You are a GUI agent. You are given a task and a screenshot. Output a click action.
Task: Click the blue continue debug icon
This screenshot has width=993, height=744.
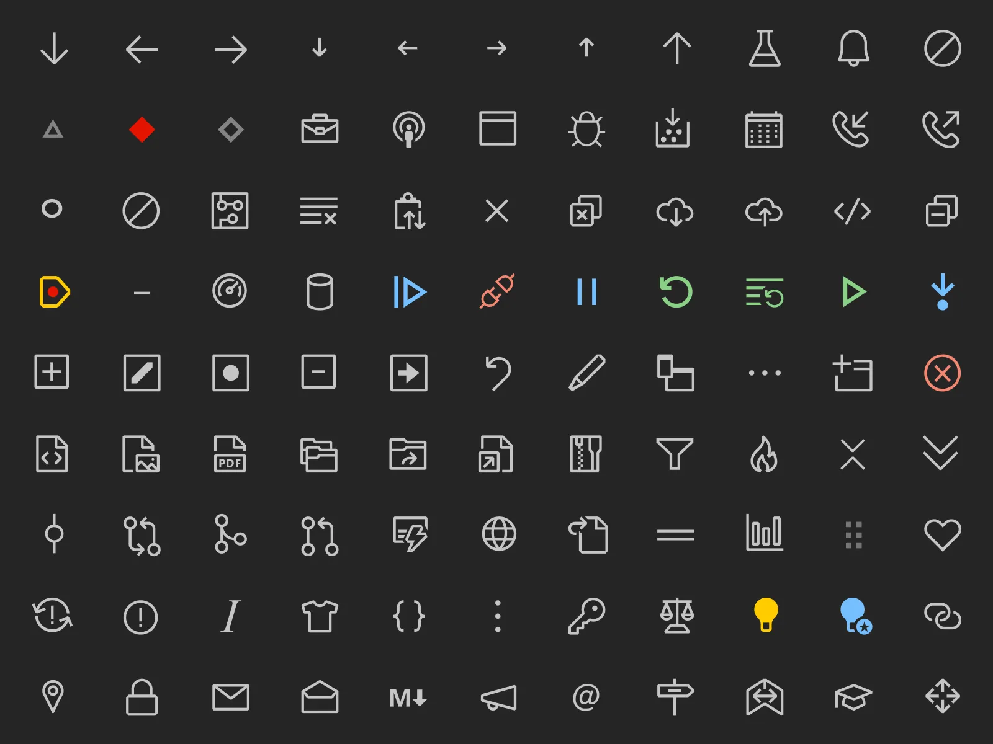pyautogui.click(x=410, y=292)
